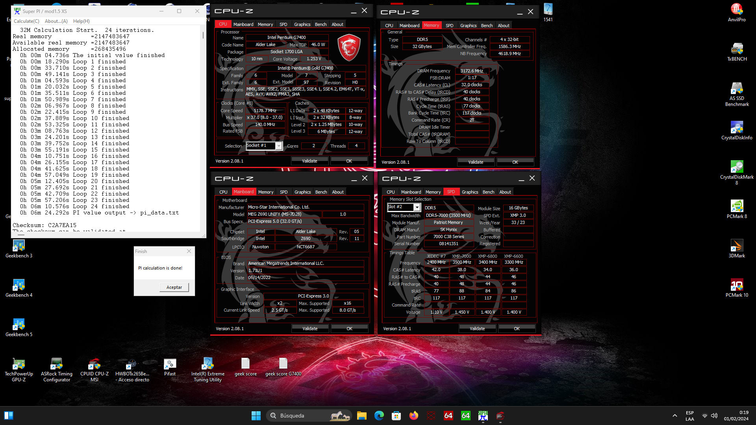Click Aceptar in Finish dialog
756x425 pixels.
(174, 287)
